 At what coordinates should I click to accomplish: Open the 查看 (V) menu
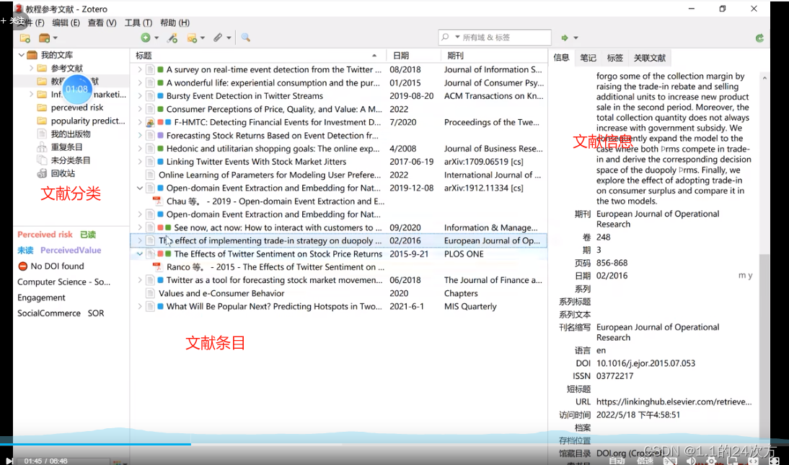coord(102,22)
